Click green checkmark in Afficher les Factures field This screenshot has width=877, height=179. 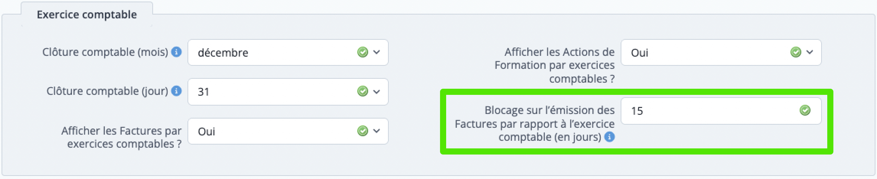(x=362, y=131)
